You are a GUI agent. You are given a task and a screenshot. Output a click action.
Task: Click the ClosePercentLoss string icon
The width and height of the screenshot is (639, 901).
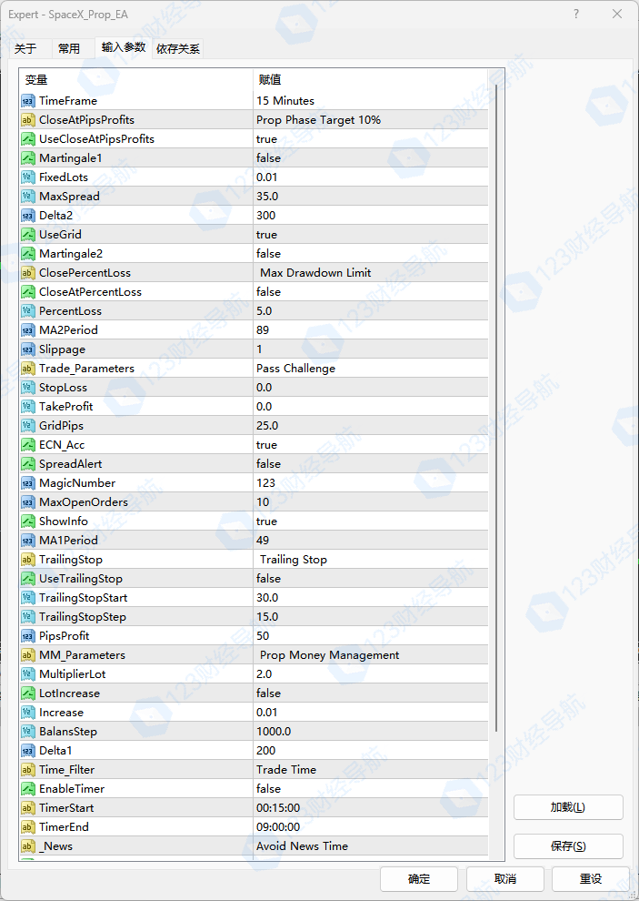tap(27, 273)
